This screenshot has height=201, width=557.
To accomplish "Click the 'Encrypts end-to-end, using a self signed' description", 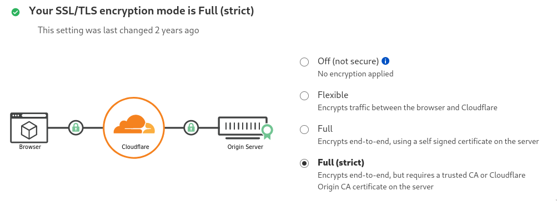I will point(428,141).
